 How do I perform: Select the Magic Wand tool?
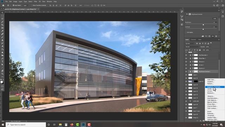(2, 22)
